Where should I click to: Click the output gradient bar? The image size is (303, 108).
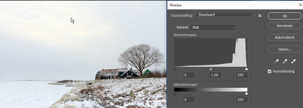point(211,90)
